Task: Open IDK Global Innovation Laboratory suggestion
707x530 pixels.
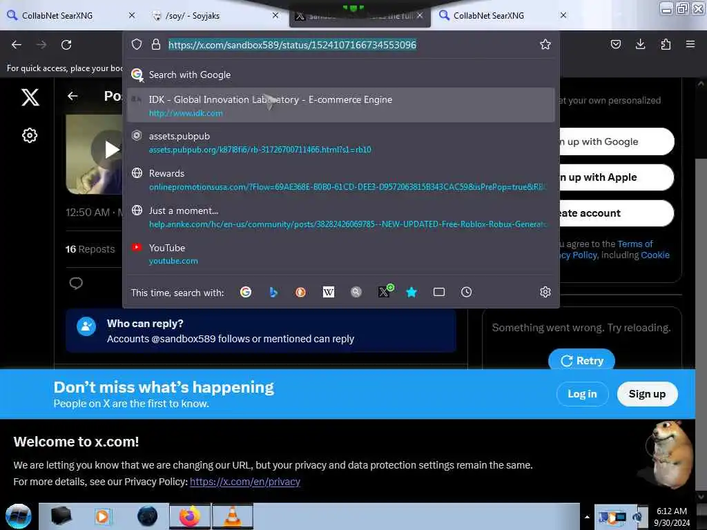Action: (340, 106)
